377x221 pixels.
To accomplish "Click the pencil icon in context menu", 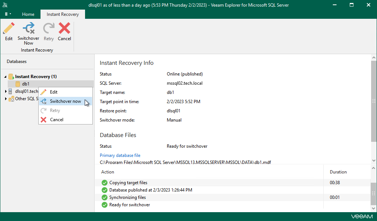I will pyautogui.click(x=43, y=92).
